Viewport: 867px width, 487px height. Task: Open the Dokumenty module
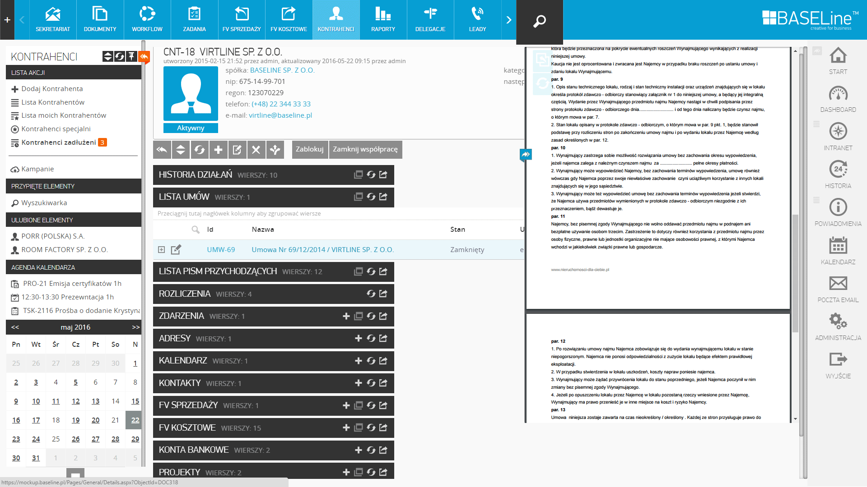pyautogui.click(x=100, y=20)
